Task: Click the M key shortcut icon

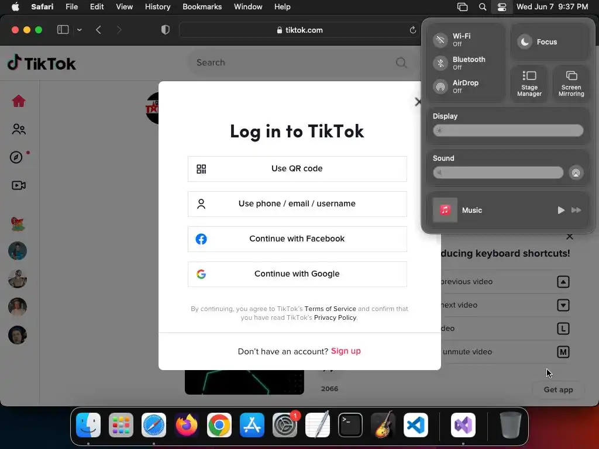Action: pyautogui.click(x=563, y=352)
